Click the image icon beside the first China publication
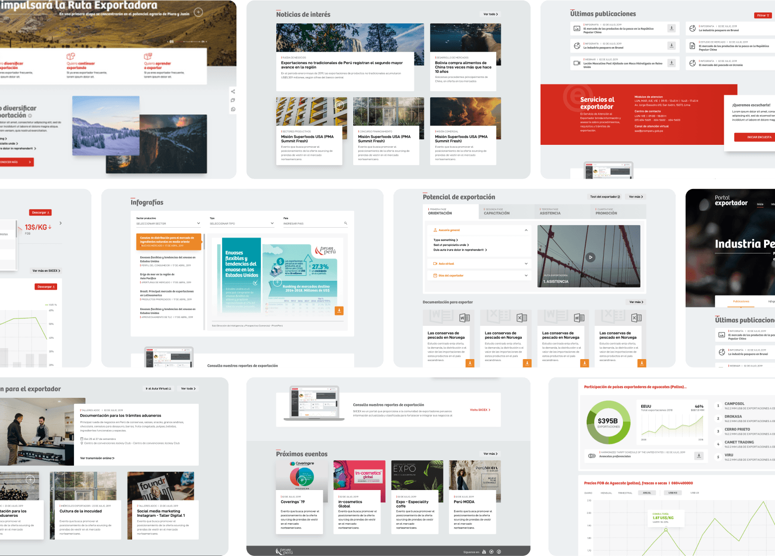This screenshot has width=775, height=556. coord(577,29)
